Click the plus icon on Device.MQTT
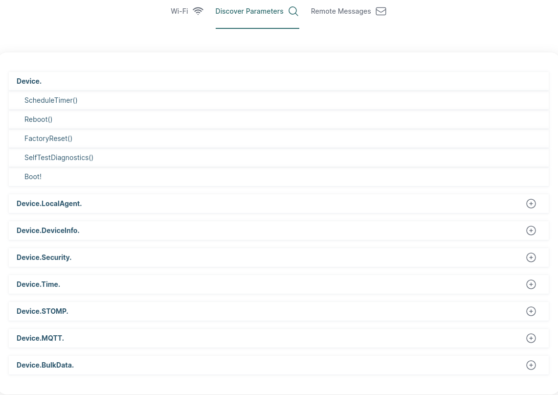 531,338
